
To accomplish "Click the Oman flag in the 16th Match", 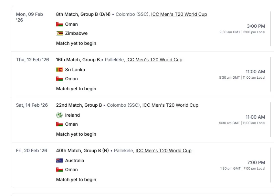I will coord(59,79).
